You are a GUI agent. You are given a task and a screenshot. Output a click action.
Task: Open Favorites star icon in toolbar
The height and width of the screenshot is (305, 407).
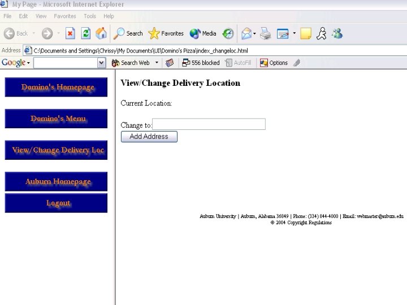click(x=154, y=33)
